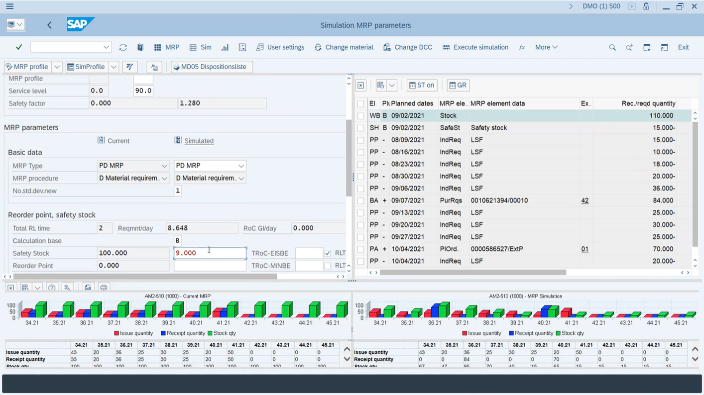
Task: Enable the RLT checkbox beside TRoC-EISBE
Action: point(328,253)
